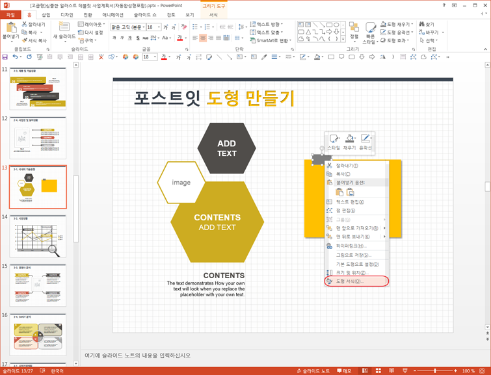
Task: Toggle right text alignment
Action: [x=211, y=38]
